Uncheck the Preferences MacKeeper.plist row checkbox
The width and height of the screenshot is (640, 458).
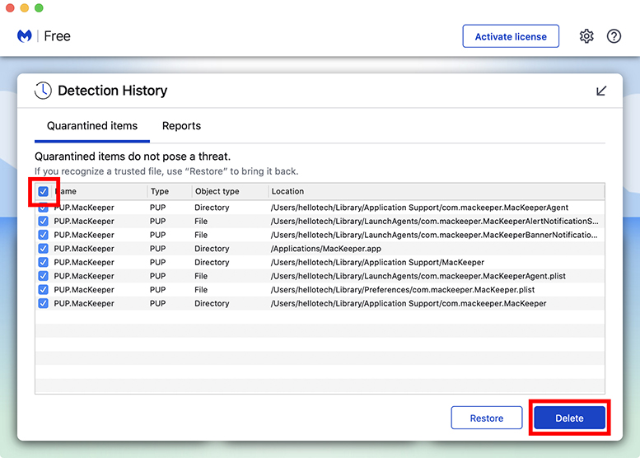click(x=44, y=290)
